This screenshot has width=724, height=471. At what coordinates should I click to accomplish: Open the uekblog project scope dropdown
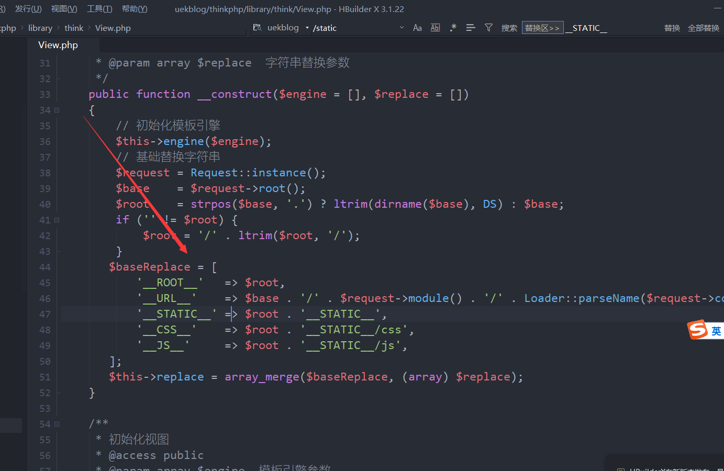tap(288, 28)
